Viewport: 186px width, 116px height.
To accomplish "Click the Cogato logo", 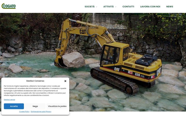I will (9, 6).
